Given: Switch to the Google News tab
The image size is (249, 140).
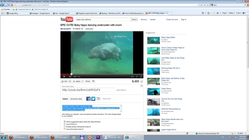Looking at the screenshot, I should pyautogui.click(x=17, y=13).
